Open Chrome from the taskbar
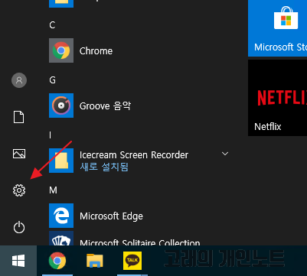This screenshot has width=307, height=276. pyautogui.click(x=57, y=261)
